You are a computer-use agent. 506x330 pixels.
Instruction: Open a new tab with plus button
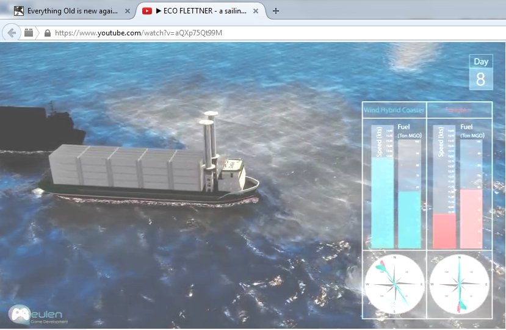pyautogui.click(x=276, y=11)
